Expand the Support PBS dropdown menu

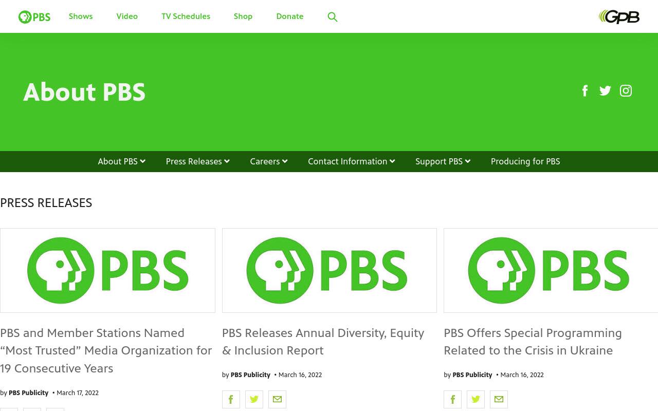tap(443, 161)
